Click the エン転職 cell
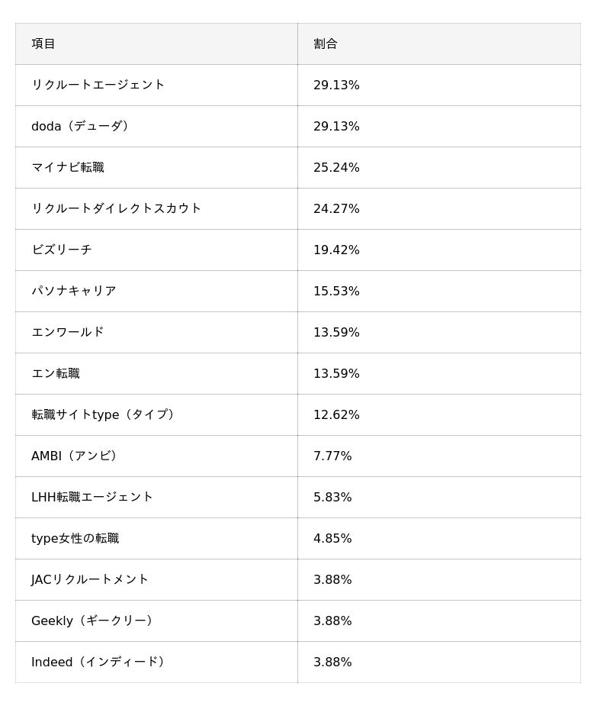 [56, 373]
